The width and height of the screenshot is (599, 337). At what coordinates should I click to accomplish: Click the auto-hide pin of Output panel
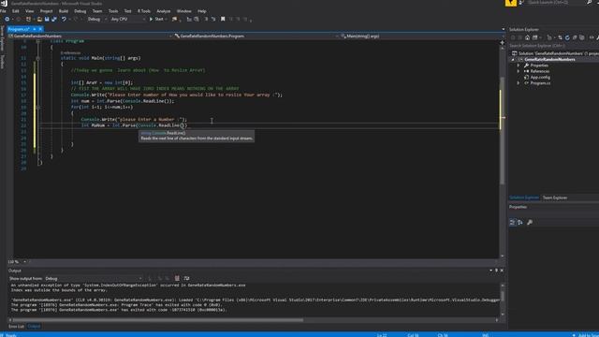pyautogui.click(x=496, y=271)
